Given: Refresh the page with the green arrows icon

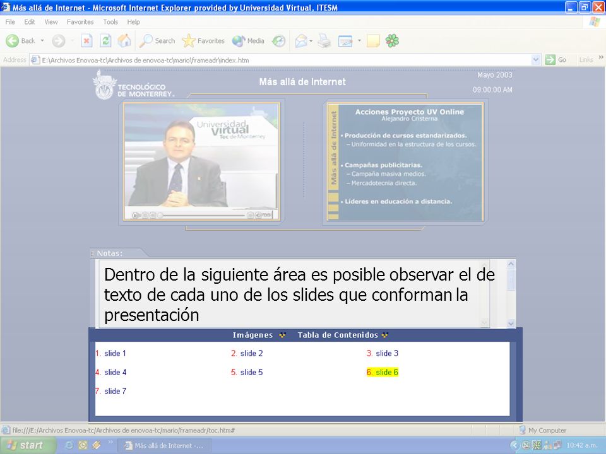Looking at the screenshot, I should click(105, 40).
